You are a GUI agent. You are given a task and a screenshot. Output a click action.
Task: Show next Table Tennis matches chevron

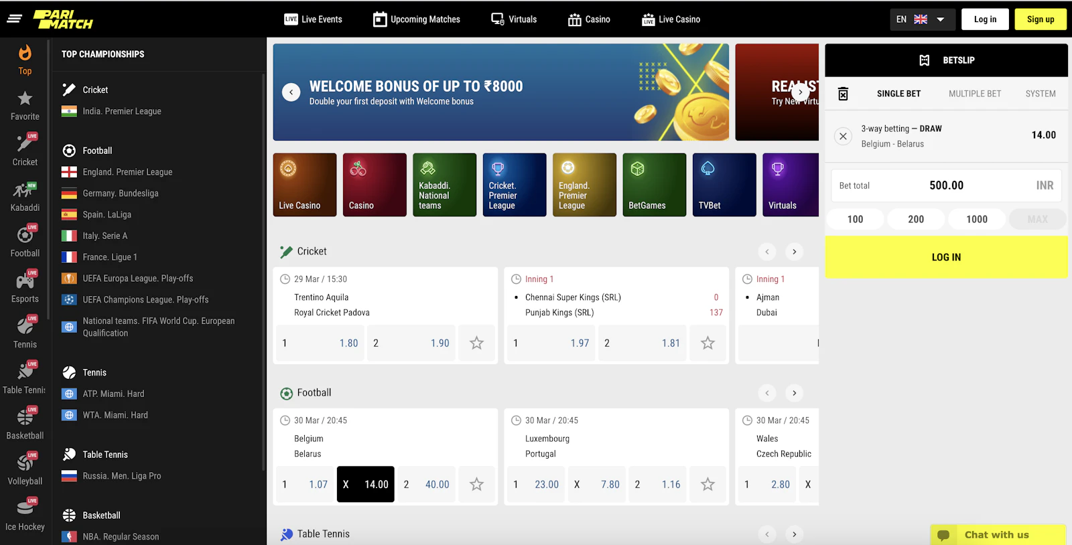(794, 534)
